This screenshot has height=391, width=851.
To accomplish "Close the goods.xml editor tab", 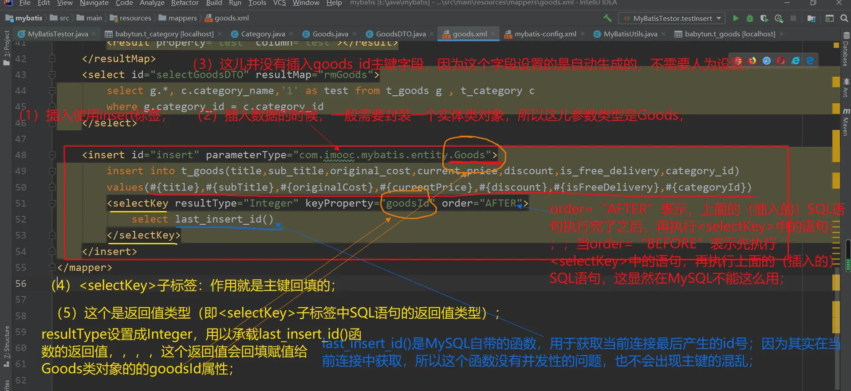I will click(x=493, y=34).
